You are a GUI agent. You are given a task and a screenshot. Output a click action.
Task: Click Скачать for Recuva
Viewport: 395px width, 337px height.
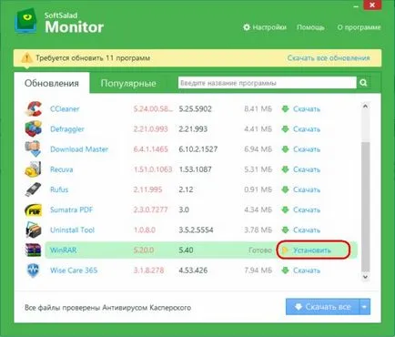pos(307,169)
